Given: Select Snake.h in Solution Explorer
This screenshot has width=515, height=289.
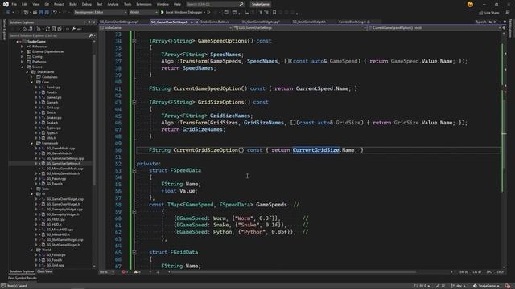Looking at the screenshot, I should click(51, 123).
